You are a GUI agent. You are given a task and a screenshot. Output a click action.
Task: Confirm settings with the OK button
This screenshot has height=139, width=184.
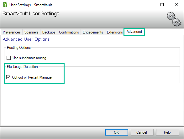[x=117, y=132]
